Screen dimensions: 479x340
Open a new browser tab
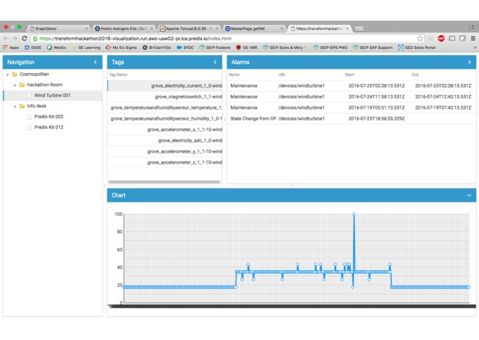pyautogui.click(x=359, y=29)
